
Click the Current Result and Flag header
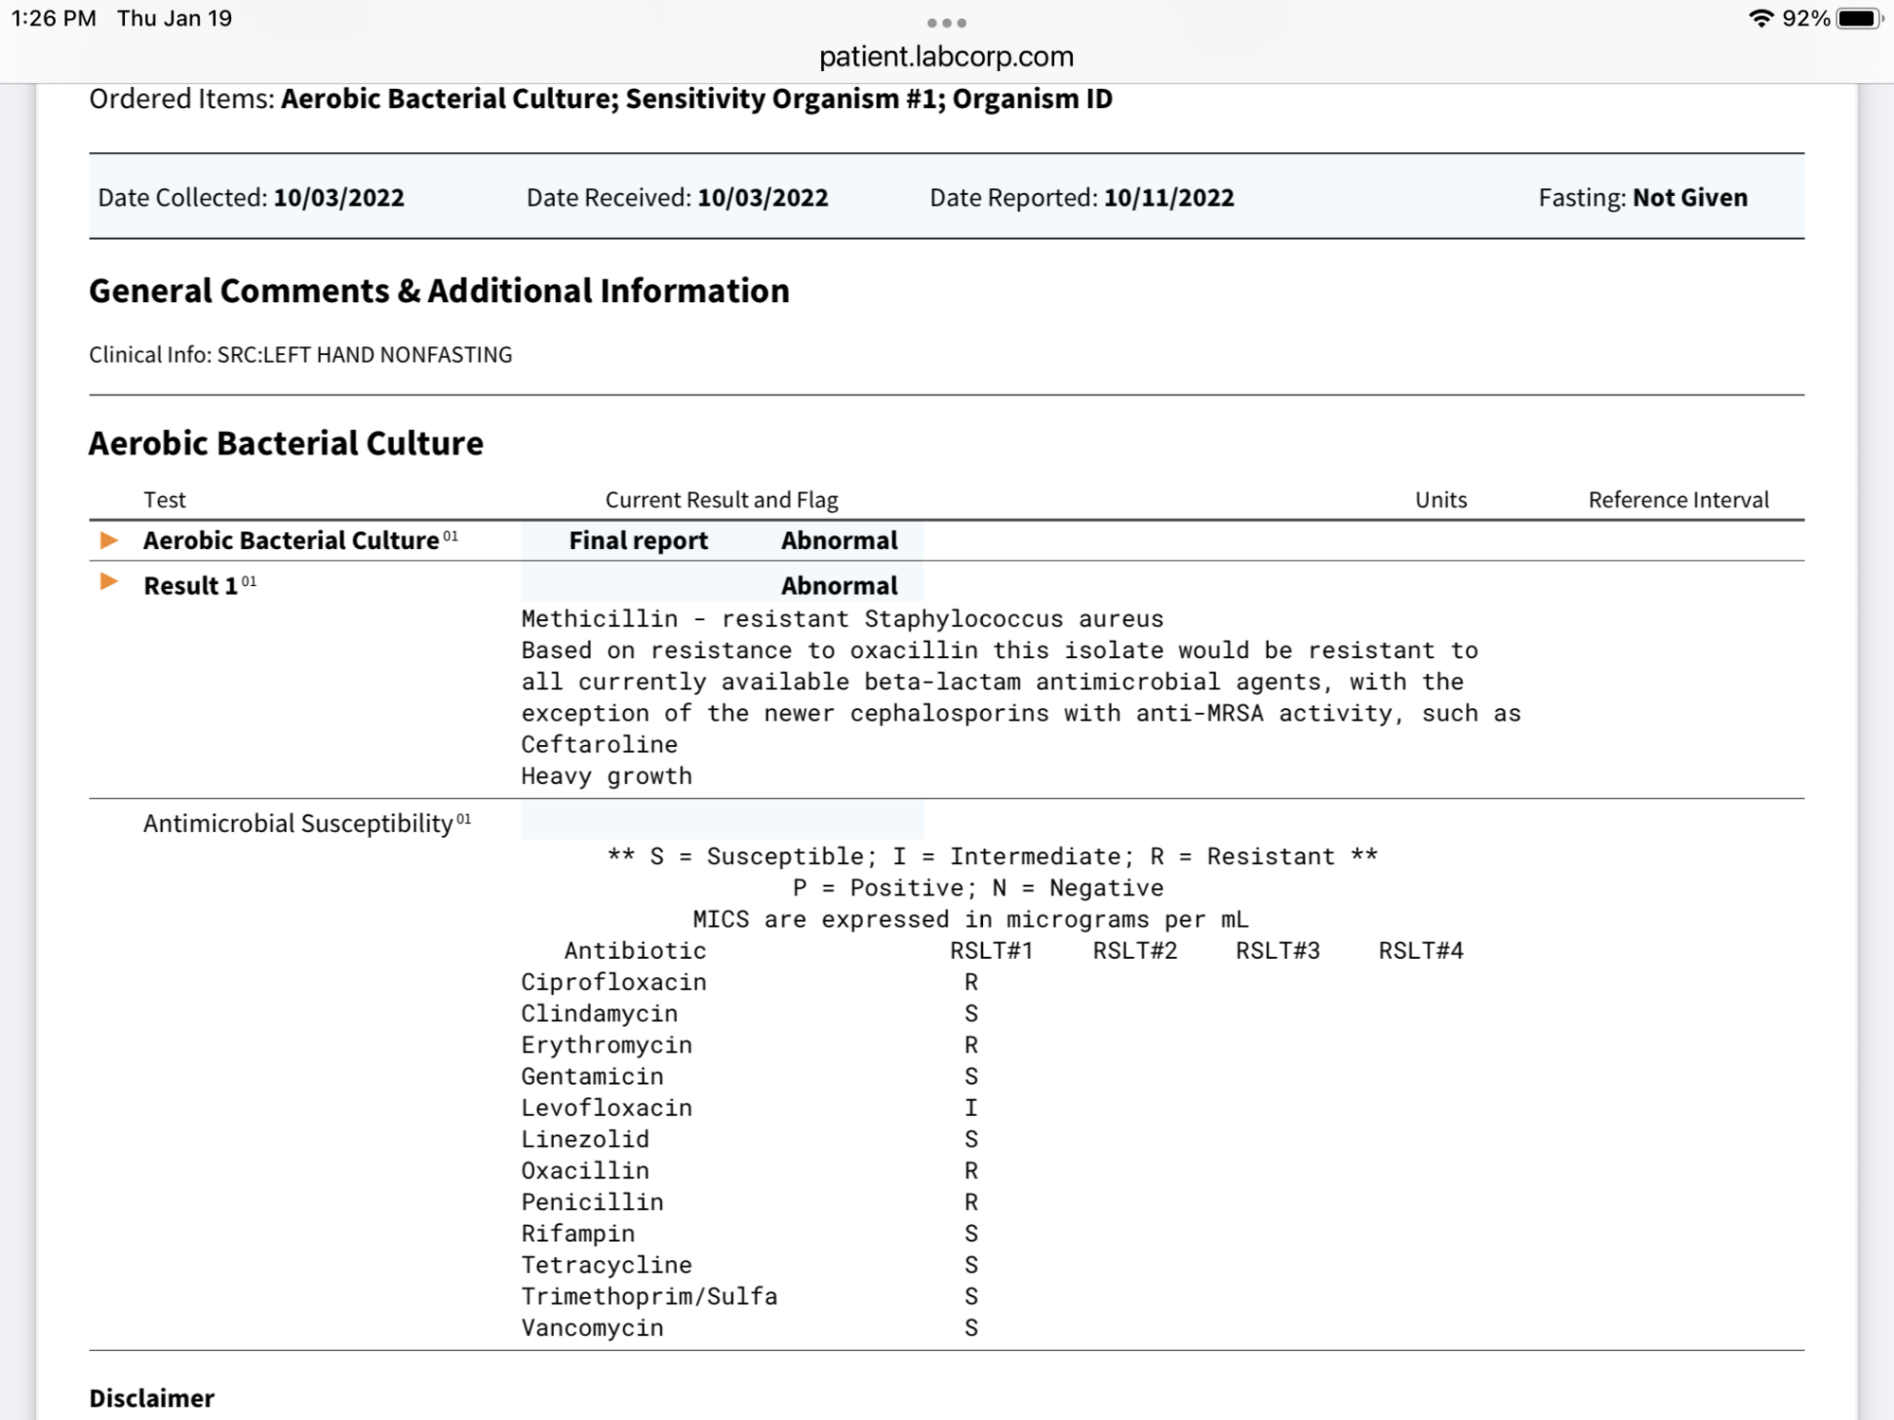click(722, 500)
